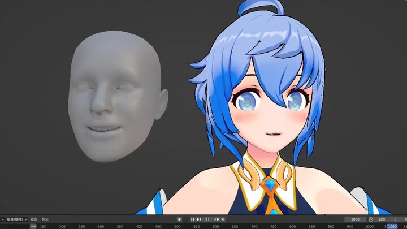The image size is (407, 229).
Task: Open the editor type dropdown chevron
Action: pyautogui.click(x=3, y=219)
